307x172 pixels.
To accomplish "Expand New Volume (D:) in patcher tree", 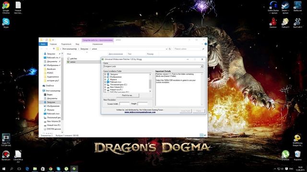I will [x=105, y=87].
